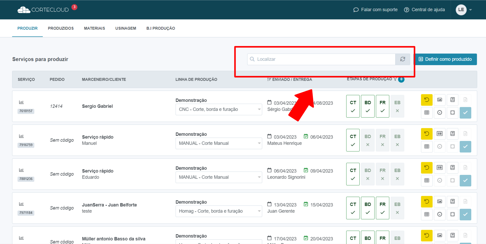Expand Homag production line dropdown
The width and height of the screenshot is (486, 244).
point(219,211)
